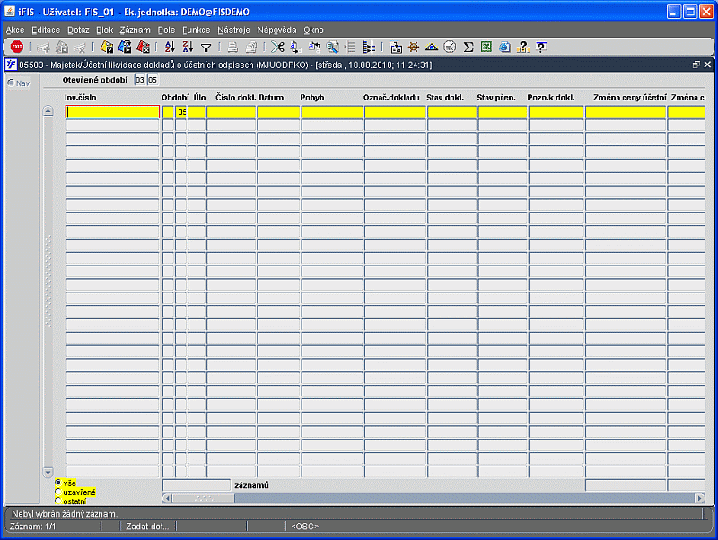Click the enter-query icon with question mark
Screen dimensions: 718x540
tap(107, 47)
